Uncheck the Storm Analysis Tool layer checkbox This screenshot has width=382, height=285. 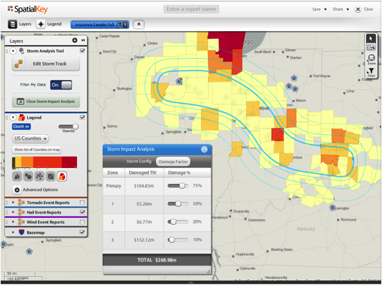coord(83,50)
